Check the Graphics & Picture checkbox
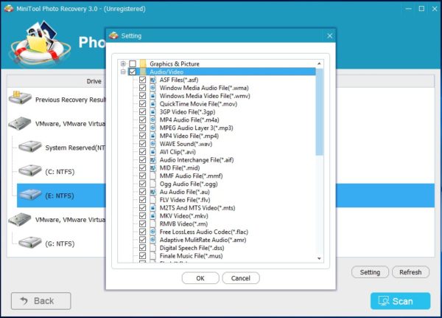The image size is (442, 318). coord(133,64)
